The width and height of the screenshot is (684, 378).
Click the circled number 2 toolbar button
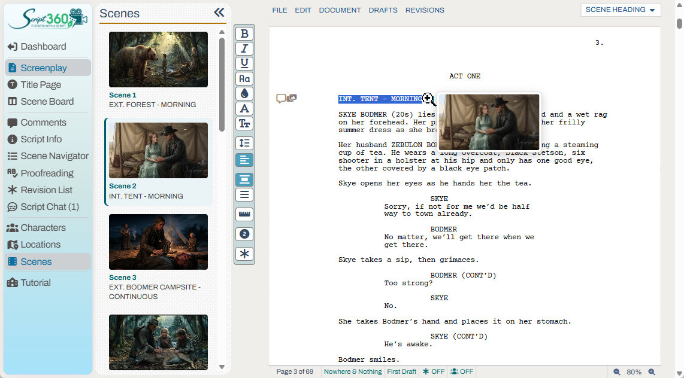[244, 234]
